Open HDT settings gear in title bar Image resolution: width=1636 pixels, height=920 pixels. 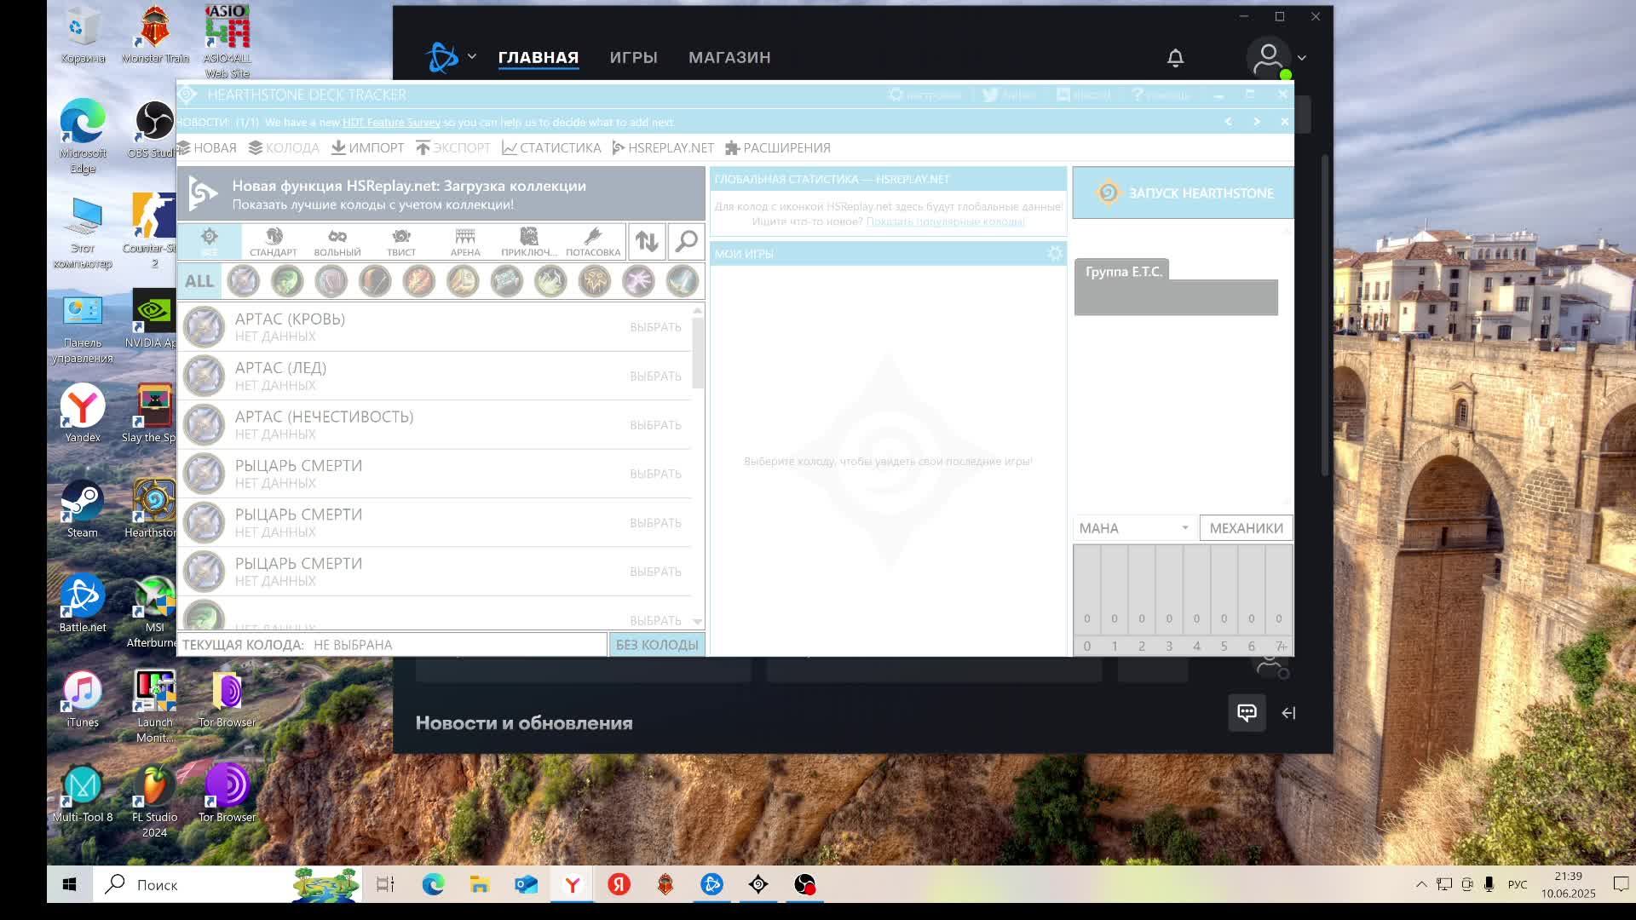(x=896, y=95)
